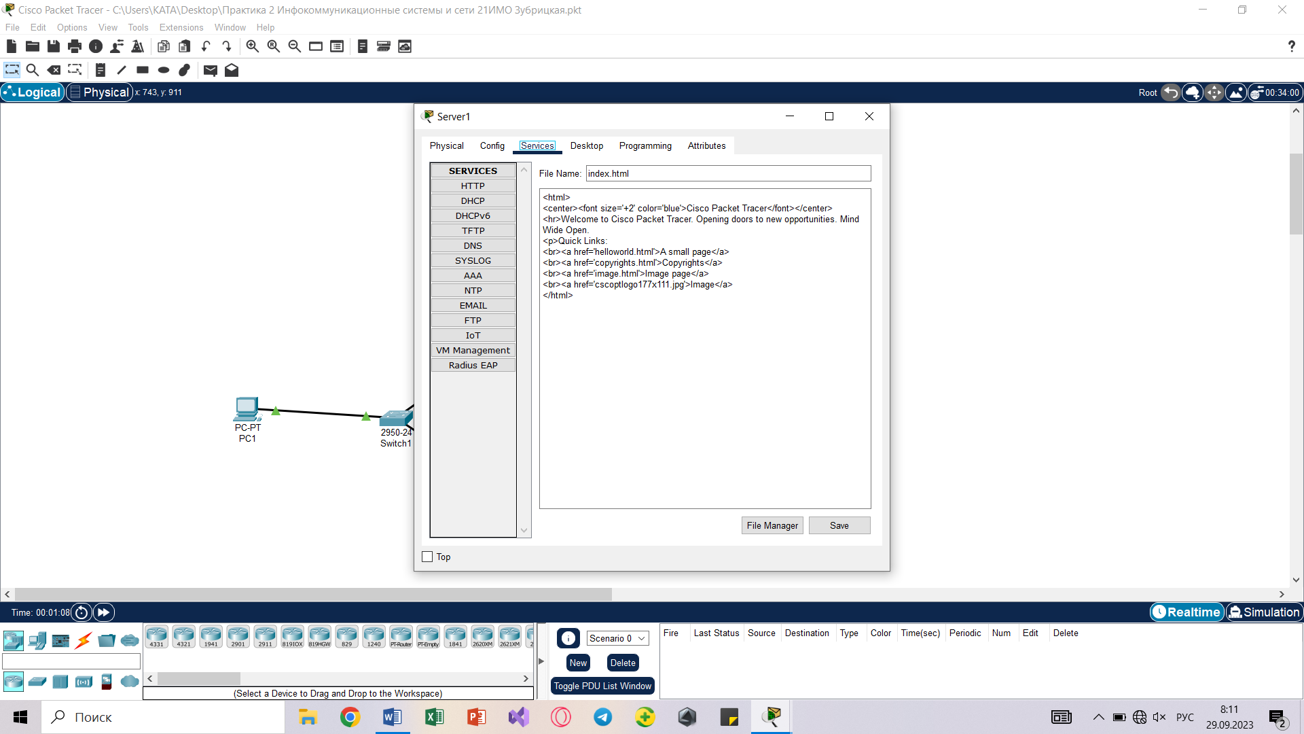The width and height of the screenshot is (1304, 734).
Task: Open the network information icon
Action: (96, 46)
